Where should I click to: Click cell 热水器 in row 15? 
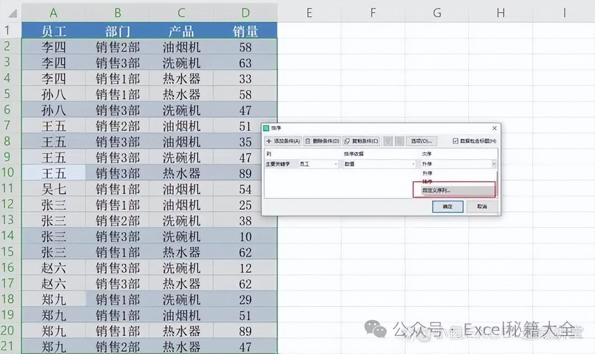181,252
